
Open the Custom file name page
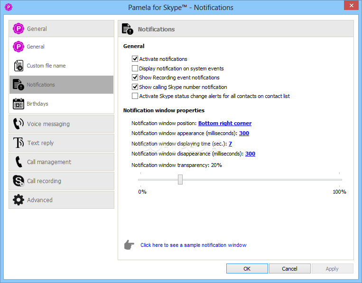point(61,66)
